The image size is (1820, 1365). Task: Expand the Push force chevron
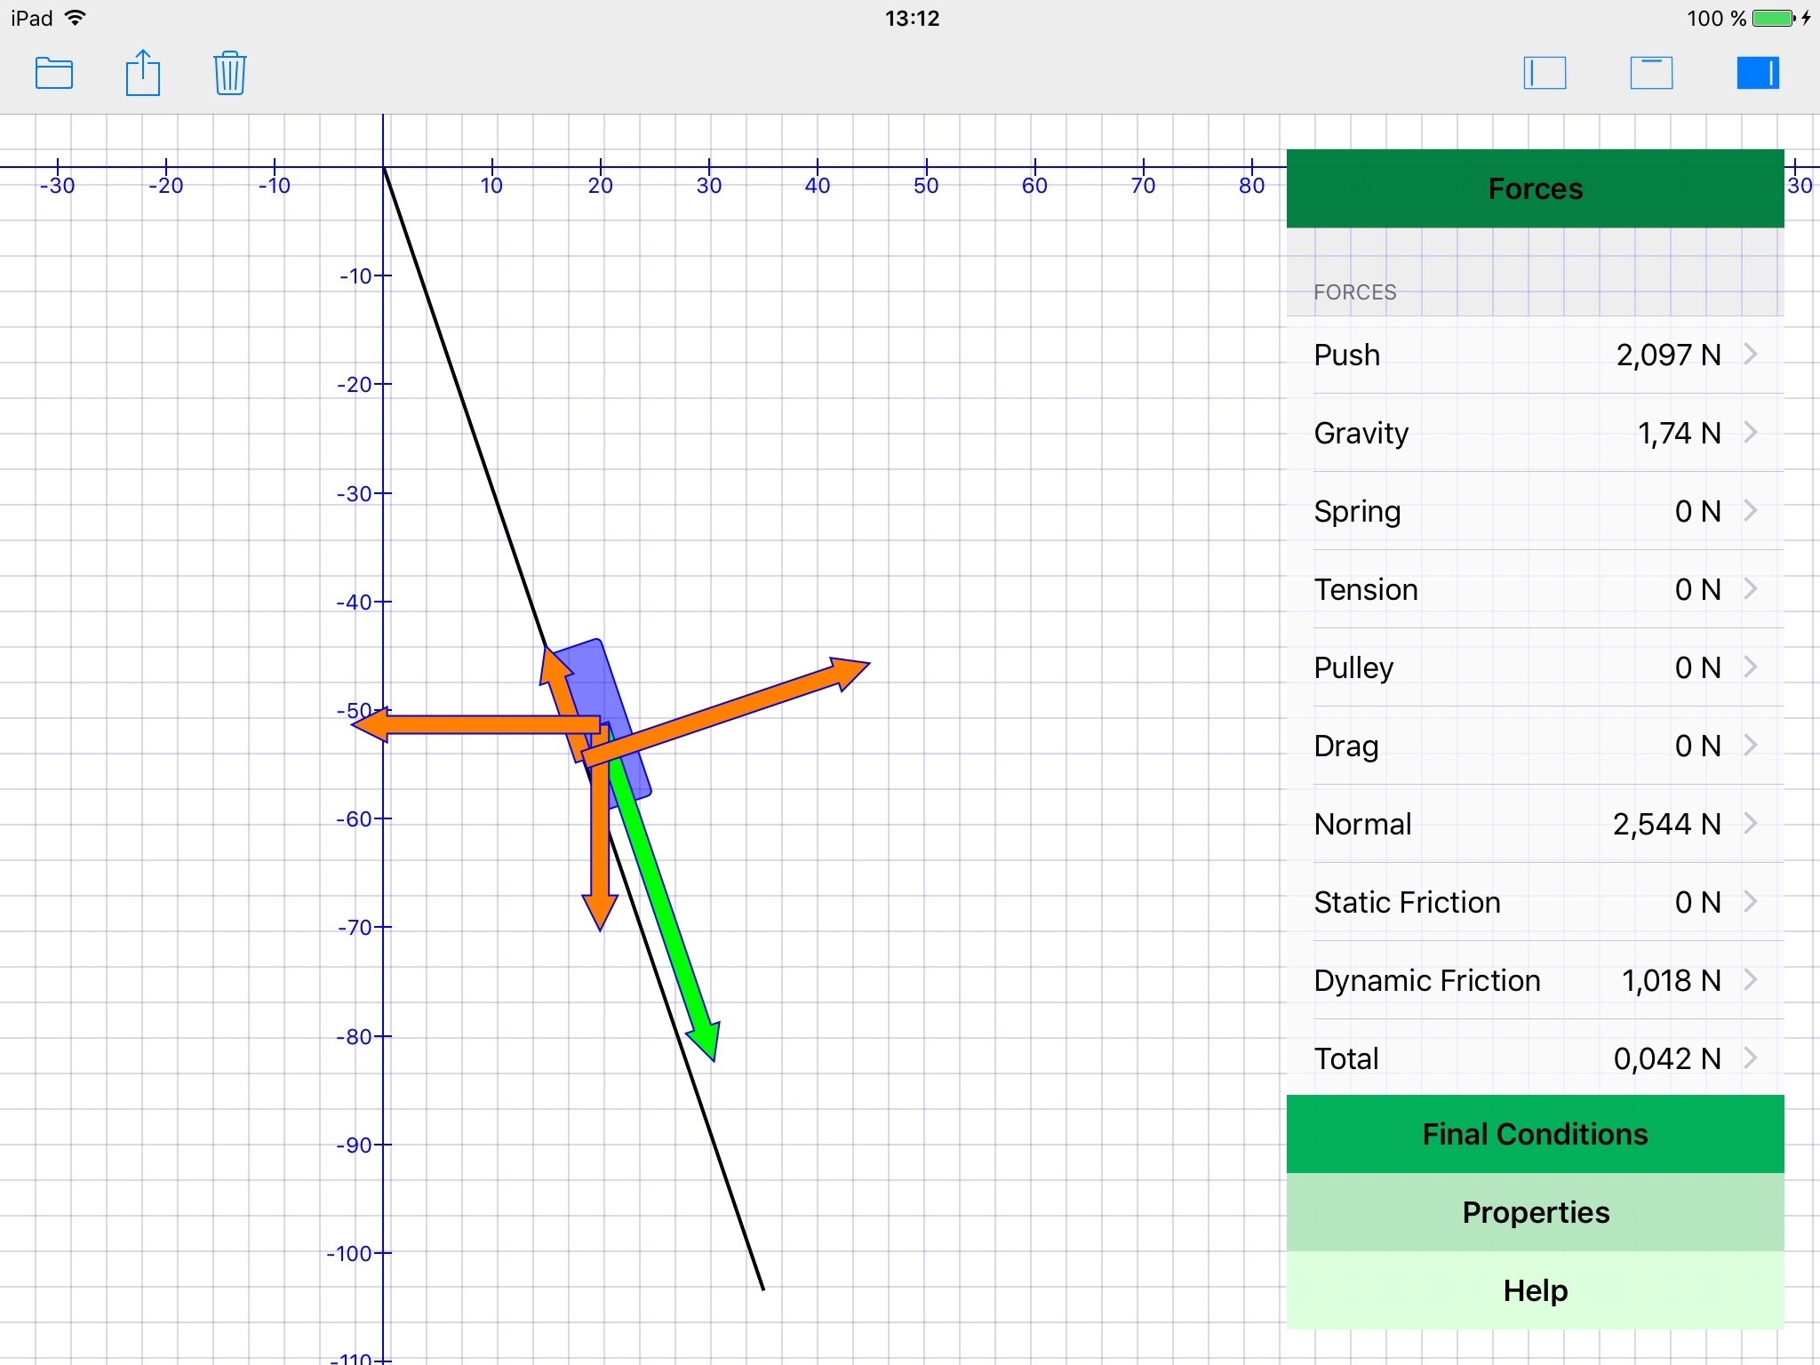click(x=1751, y=355)
